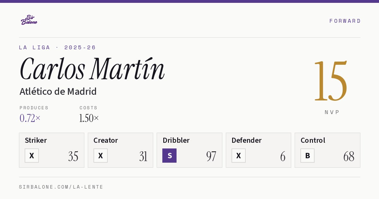
Task: Click the Sir Balone logo
Action: point(29,20)
